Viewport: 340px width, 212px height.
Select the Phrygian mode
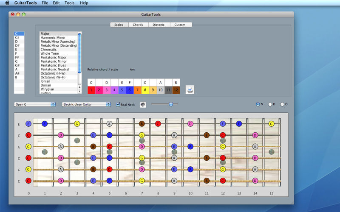pyautogui.click(x=59, y=89)
